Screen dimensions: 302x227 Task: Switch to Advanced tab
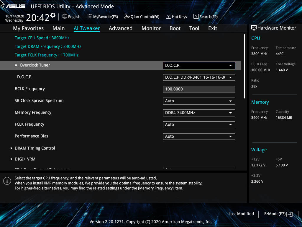[x=121, y=28]
